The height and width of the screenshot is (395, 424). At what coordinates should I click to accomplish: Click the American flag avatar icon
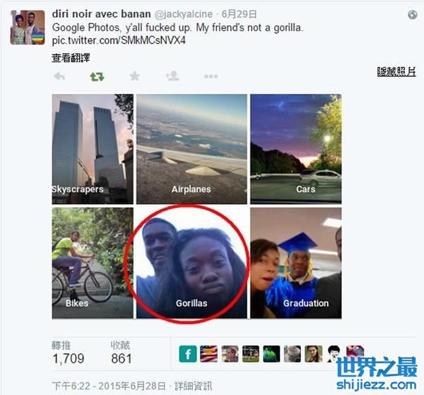tap(208, 353)
